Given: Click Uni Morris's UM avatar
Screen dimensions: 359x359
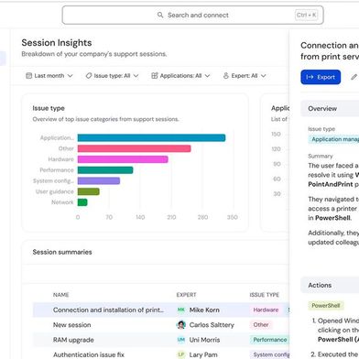Looking at the screenshot, I should [x=181, y=340].
